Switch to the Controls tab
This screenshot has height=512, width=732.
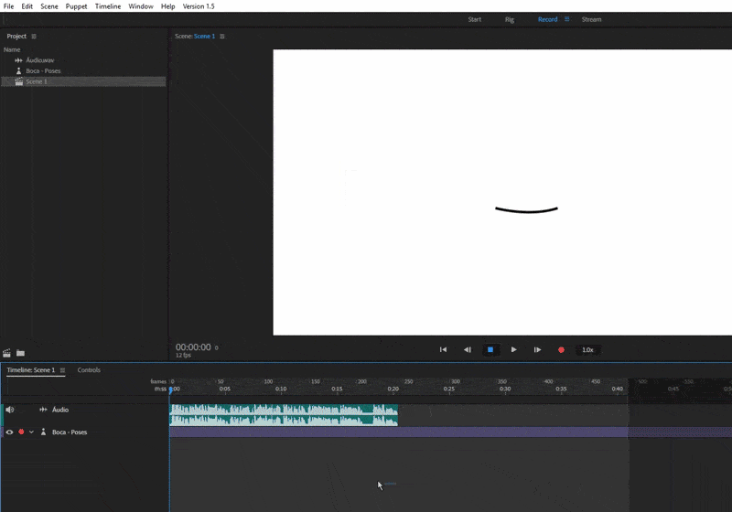tap(89, 370)
